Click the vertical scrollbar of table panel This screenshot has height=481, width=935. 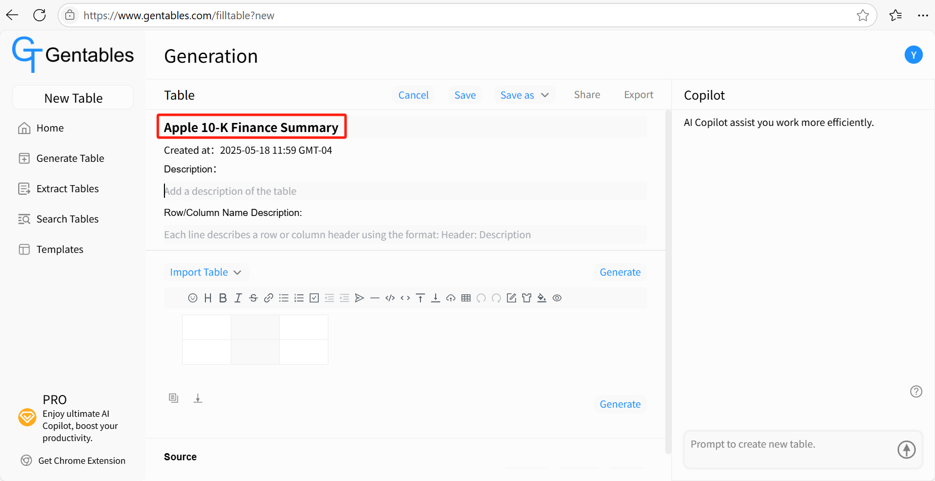point(668,281)
